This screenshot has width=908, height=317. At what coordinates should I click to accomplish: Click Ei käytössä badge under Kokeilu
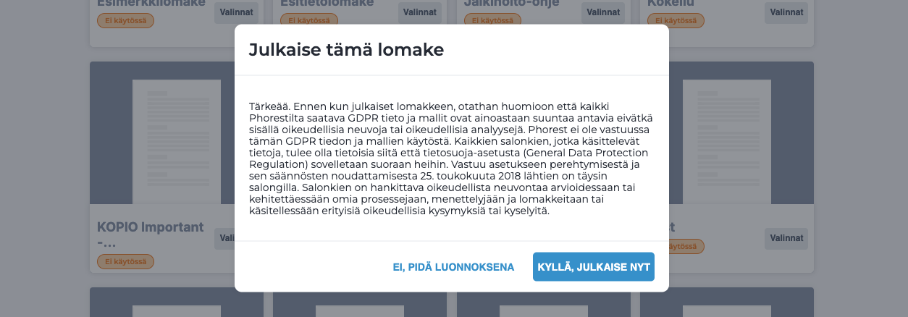[676, 20]
